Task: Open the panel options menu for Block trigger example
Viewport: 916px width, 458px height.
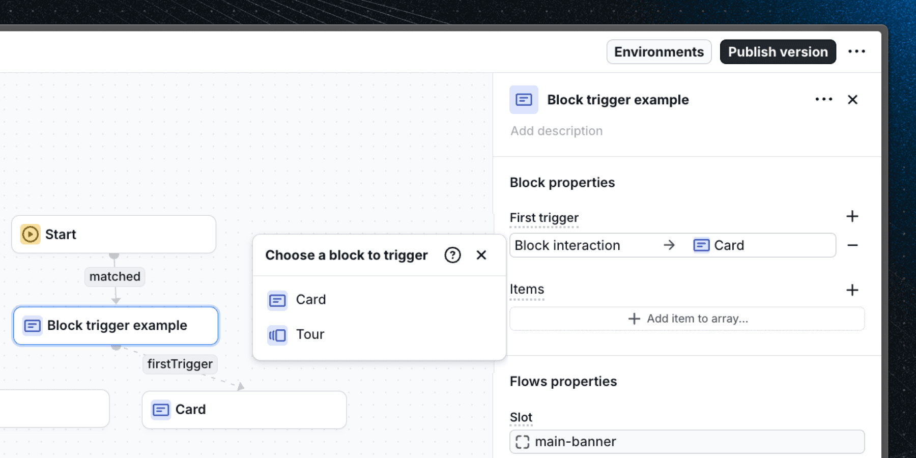Action: click(x=823, y=100)
